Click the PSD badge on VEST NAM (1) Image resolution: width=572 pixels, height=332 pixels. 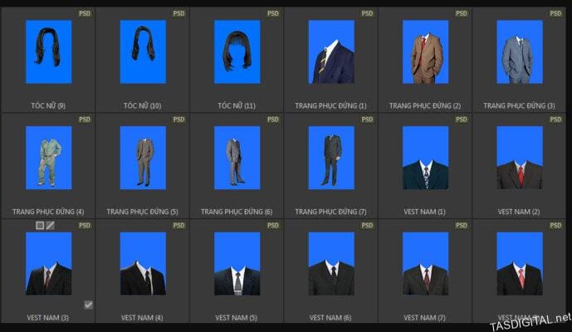click(461, 120)
